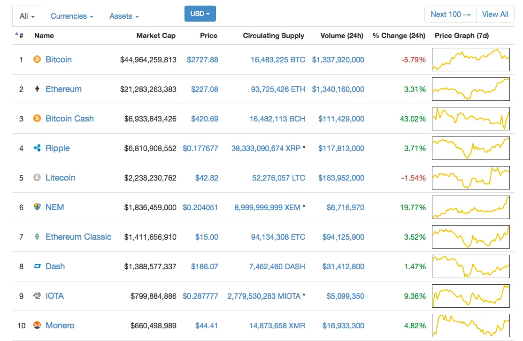Click Bitcoin market cap $44,964,259,813
Image resolution: width=523 pixels, height=341 pixels.
click(x=148, y=60)
